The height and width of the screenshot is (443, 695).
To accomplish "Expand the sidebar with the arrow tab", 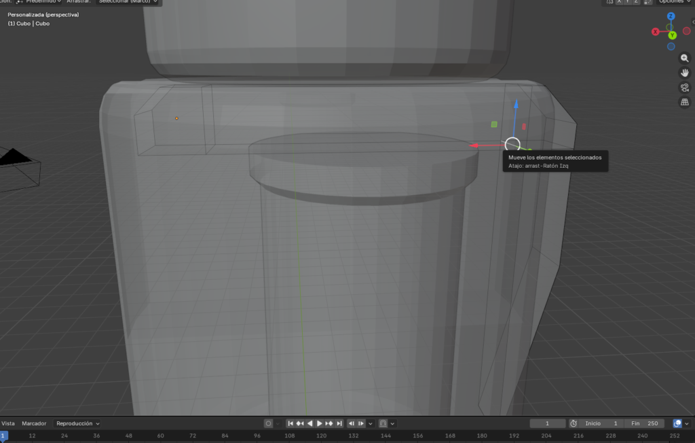I will (x=693, y=22).
